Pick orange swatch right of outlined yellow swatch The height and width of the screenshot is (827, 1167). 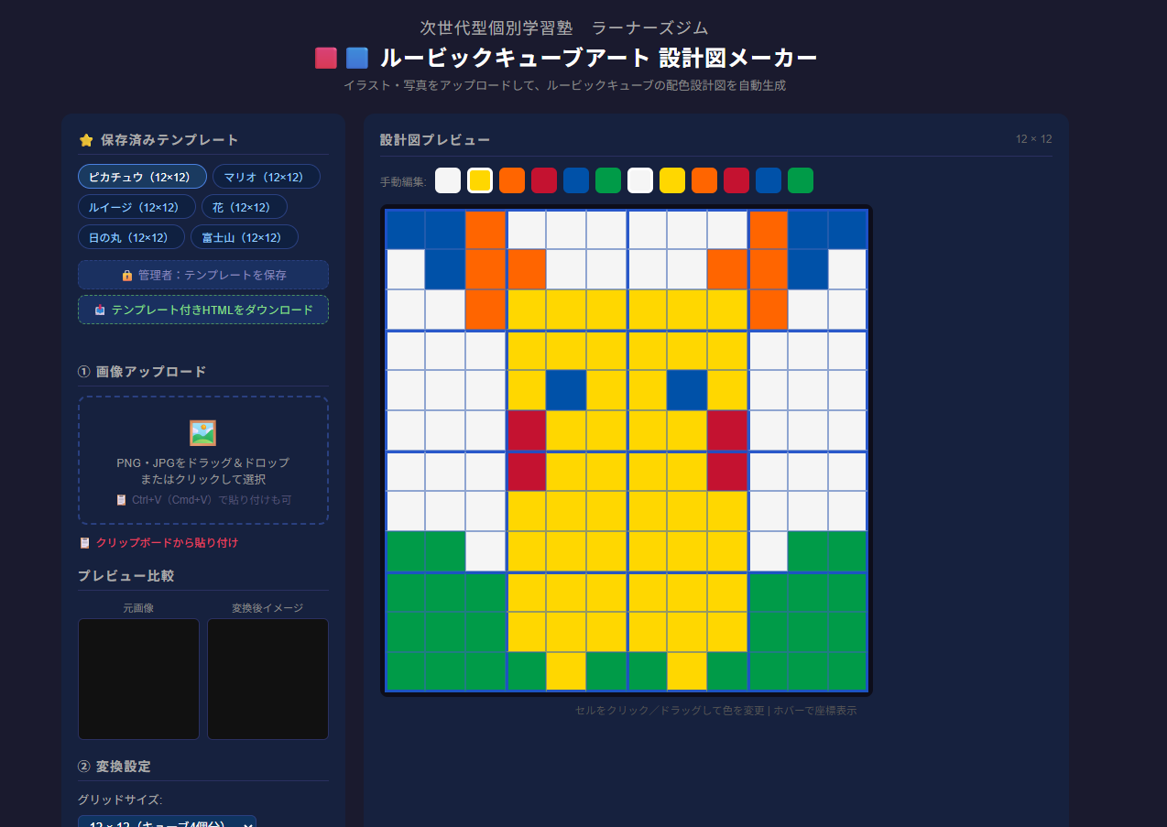pos(512,180)
